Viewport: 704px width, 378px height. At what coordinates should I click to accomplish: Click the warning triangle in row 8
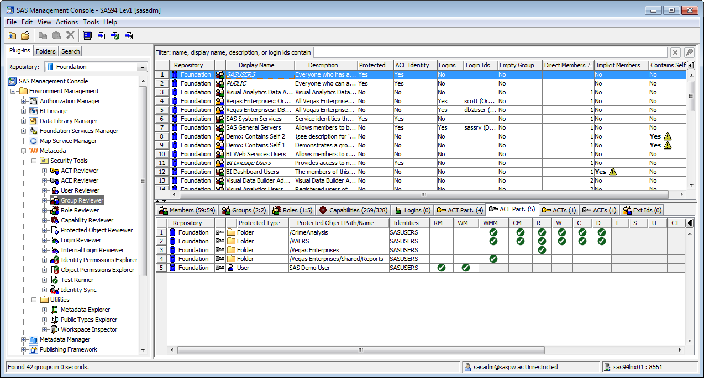click(x=668, y=136)
